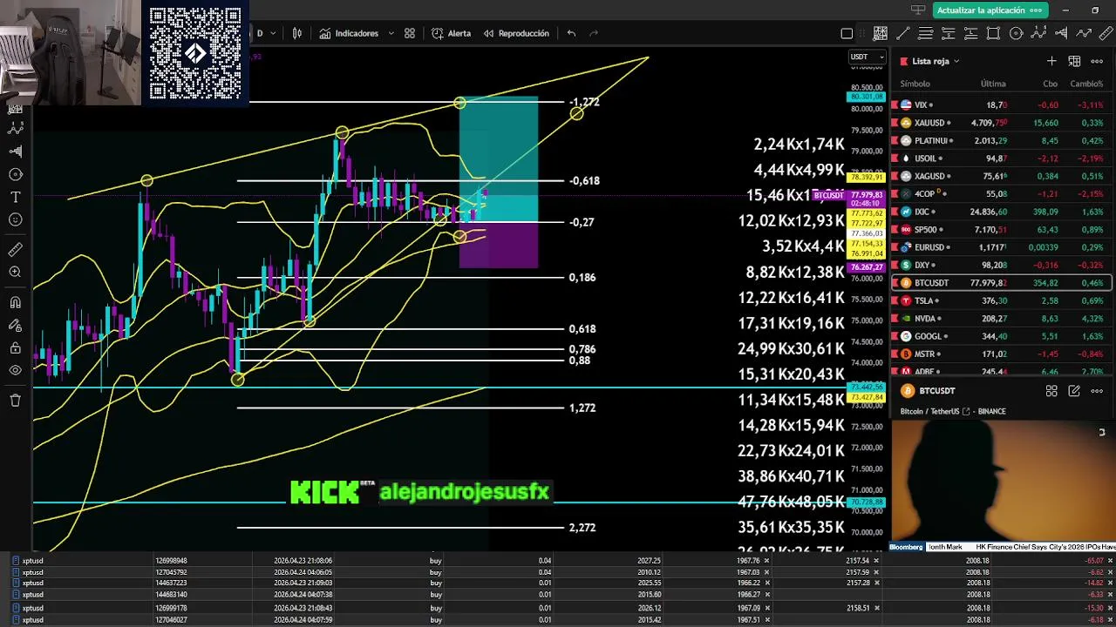Select the SP500 watchlist row
This screenshot has height=627, width=1116.
(x=1001, y=230)
